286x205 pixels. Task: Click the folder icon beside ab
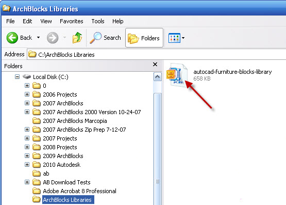[37, 173]
